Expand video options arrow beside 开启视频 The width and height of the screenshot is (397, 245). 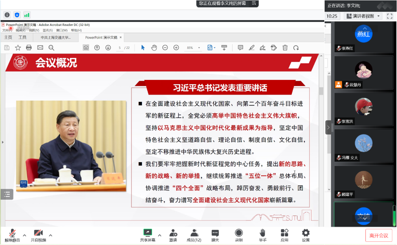50,235
